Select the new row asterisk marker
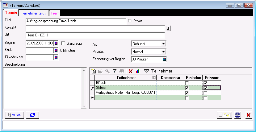 92,98
